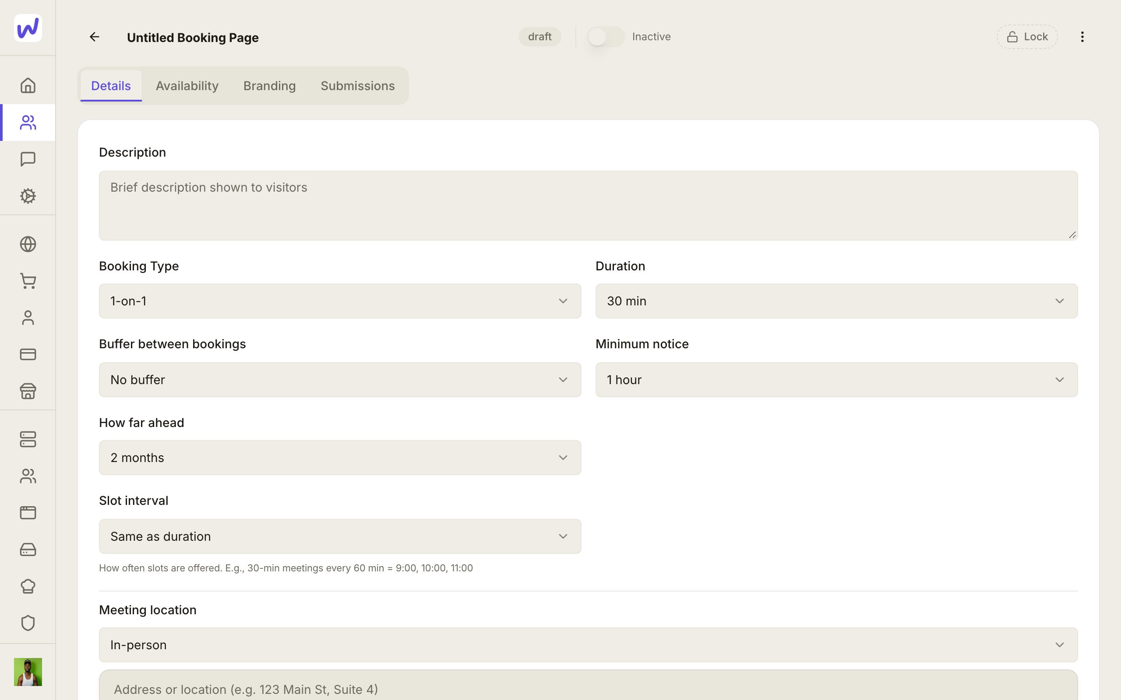
Task: Open the Home icon in sidebar
Action: (x=28, y=85)
